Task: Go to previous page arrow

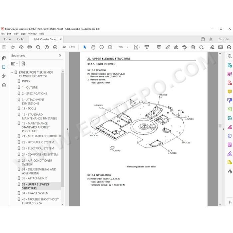Action: pos(47,47)
